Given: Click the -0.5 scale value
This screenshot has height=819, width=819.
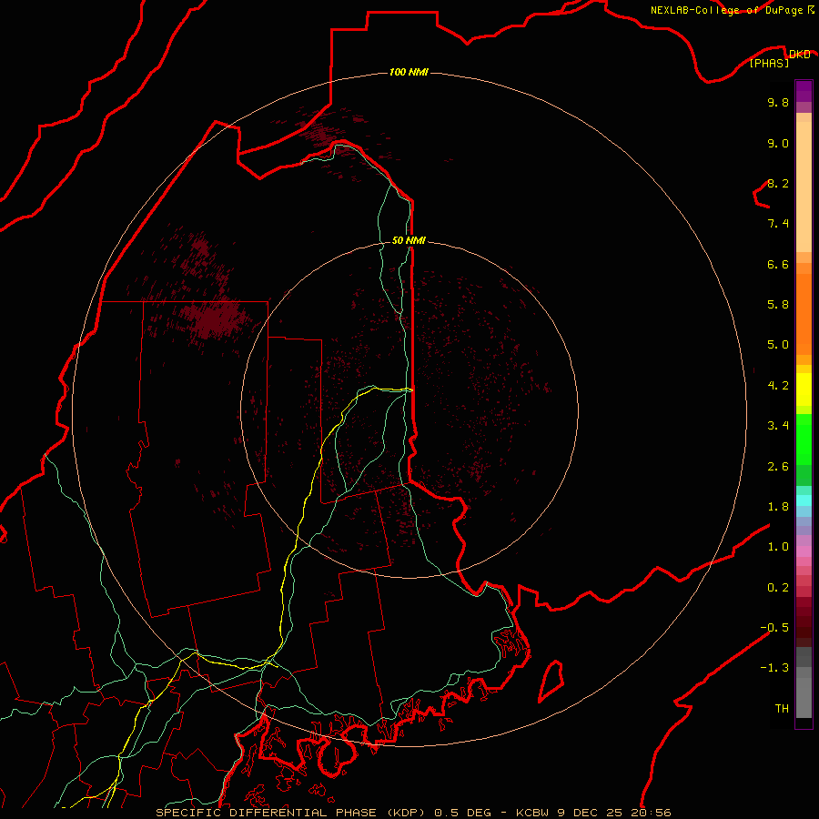Looking at the screenshot, I should [x=774, y=628].
